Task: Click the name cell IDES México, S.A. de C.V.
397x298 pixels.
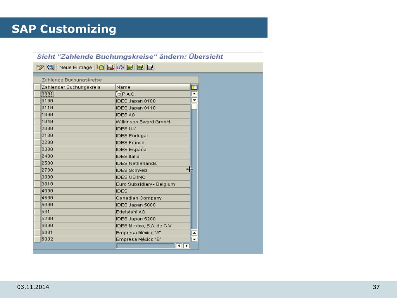Action: (153, 226)
